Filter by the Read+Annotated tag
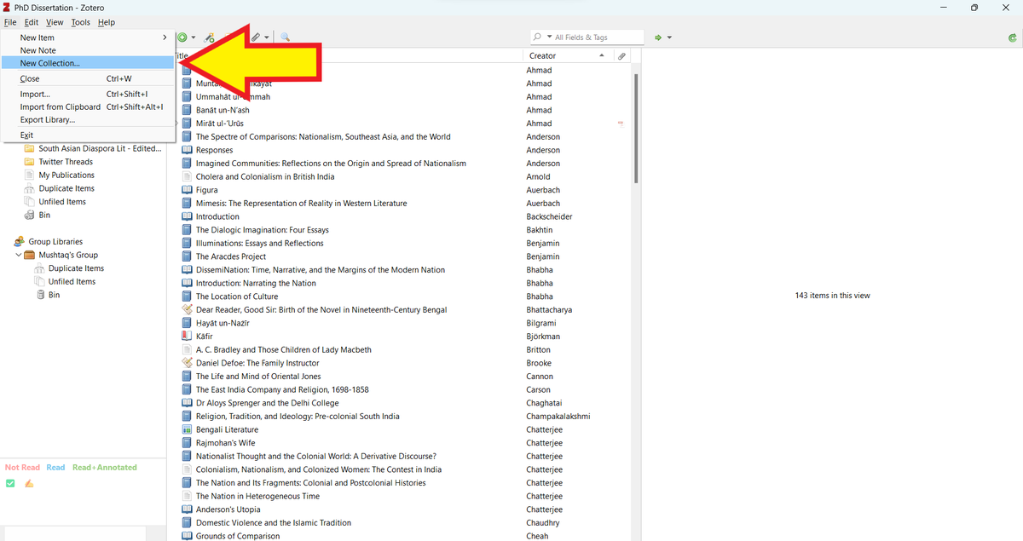Image resolution: width=1023 pixels, height=541 pixels. (x=104, y=468)
